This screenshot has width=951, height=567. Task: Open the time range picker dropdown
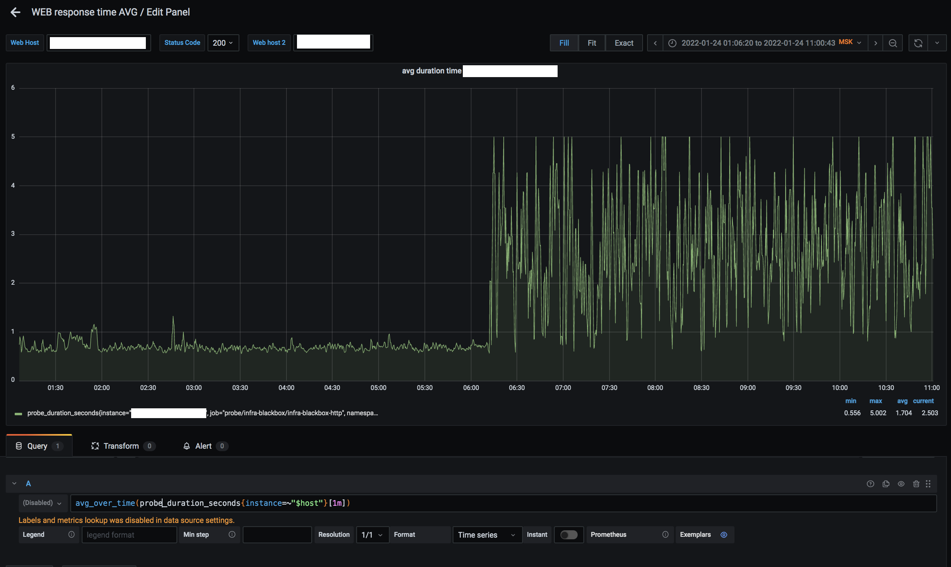[765, 43]
